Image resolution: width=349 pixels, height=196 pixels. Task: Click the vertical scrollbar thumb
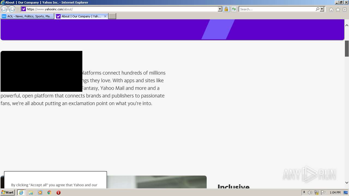pos(347,48)
